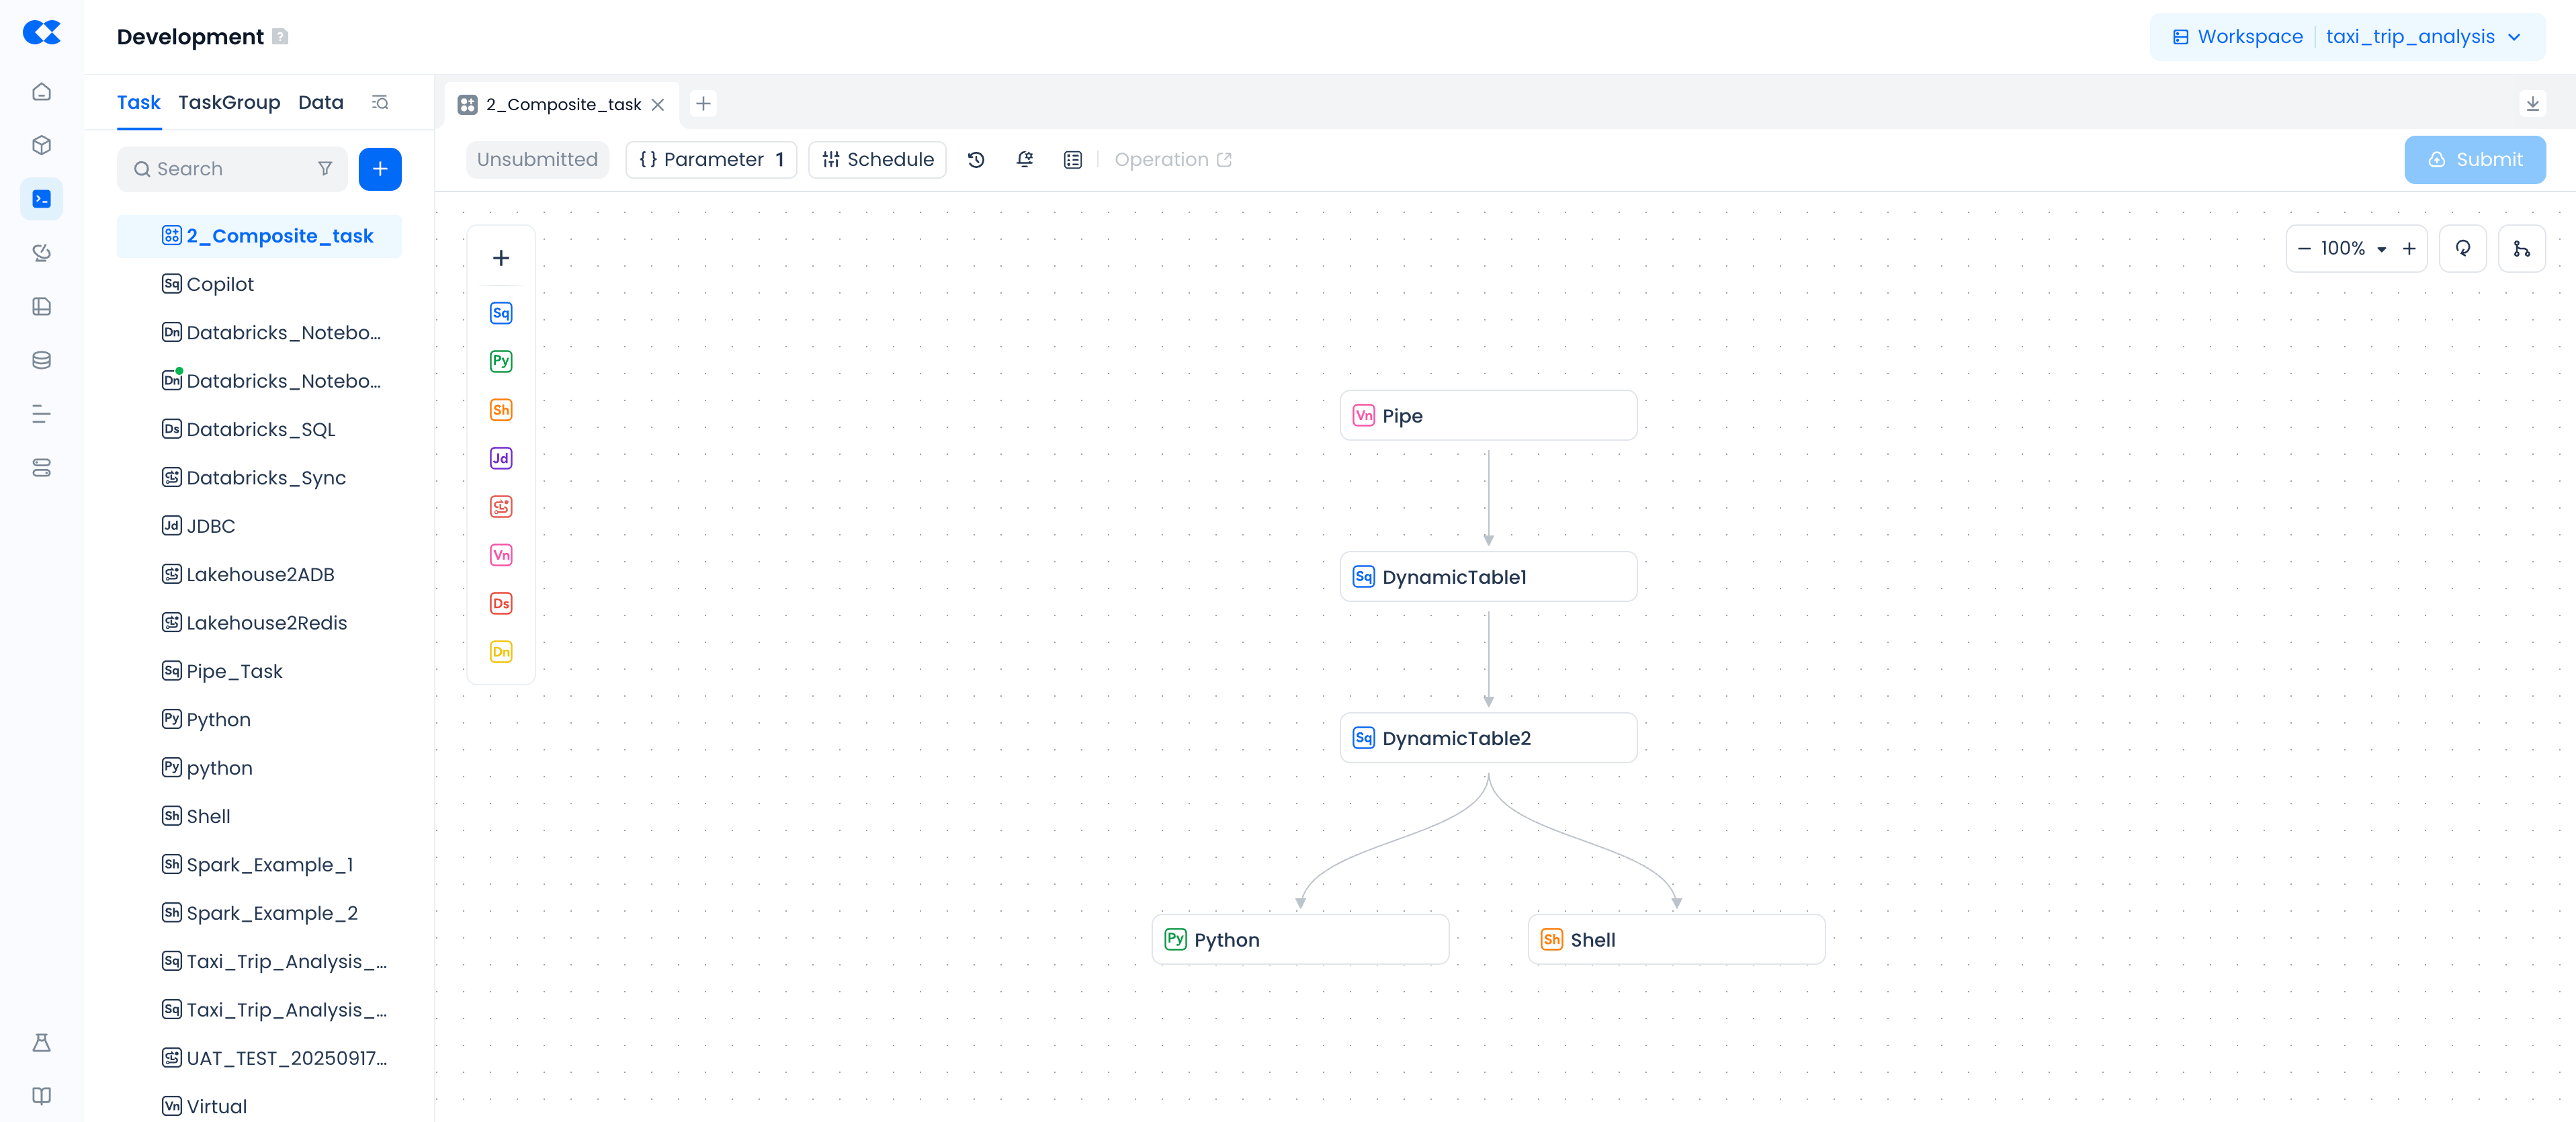This screenshot has width=2576, height=1122.
Task: Click the Python node icon in palette
Action: click(x=501, y=361)
